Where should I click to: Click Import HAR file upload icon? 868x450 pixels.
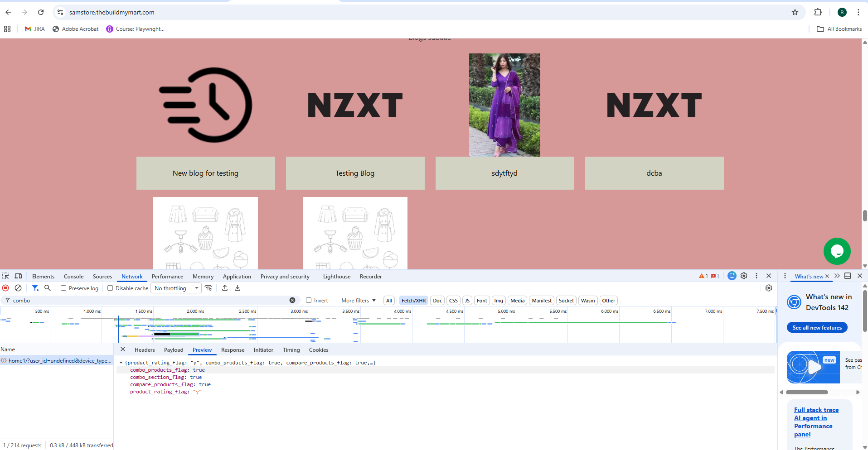pyautogui.click(x=225, y=288)
